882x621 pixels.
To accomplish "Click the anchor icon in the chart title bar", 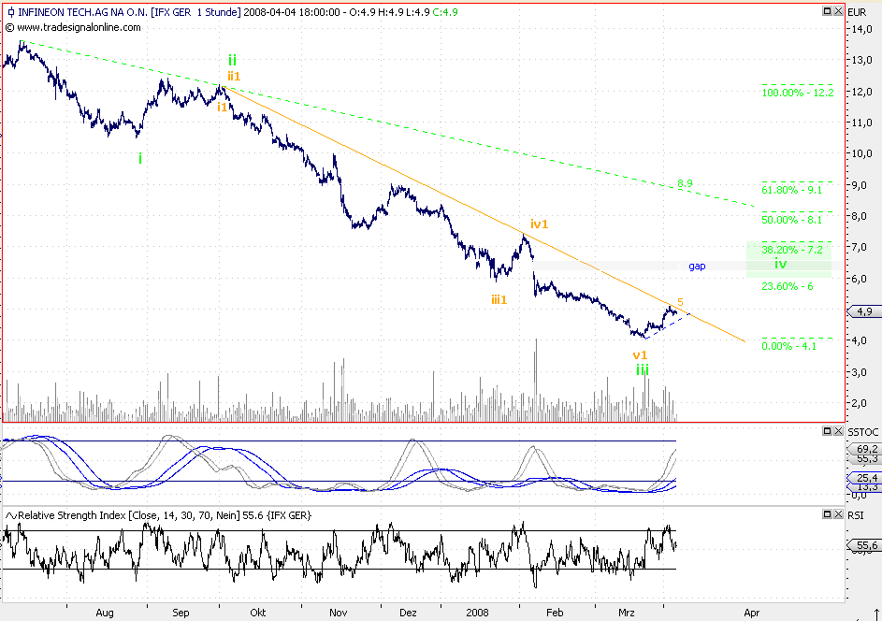I will [x=9, y=12].
